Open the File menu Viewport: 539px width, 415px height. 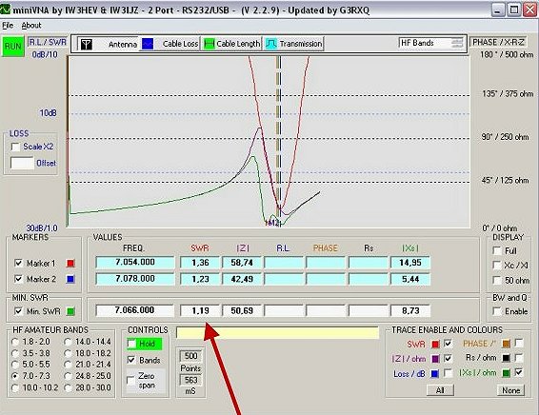tap(8, 26)
